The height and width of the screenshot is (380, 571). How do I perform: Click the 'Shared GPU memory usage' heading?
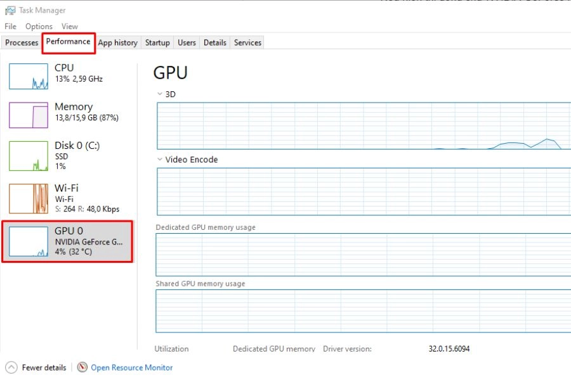pos(200,284)
